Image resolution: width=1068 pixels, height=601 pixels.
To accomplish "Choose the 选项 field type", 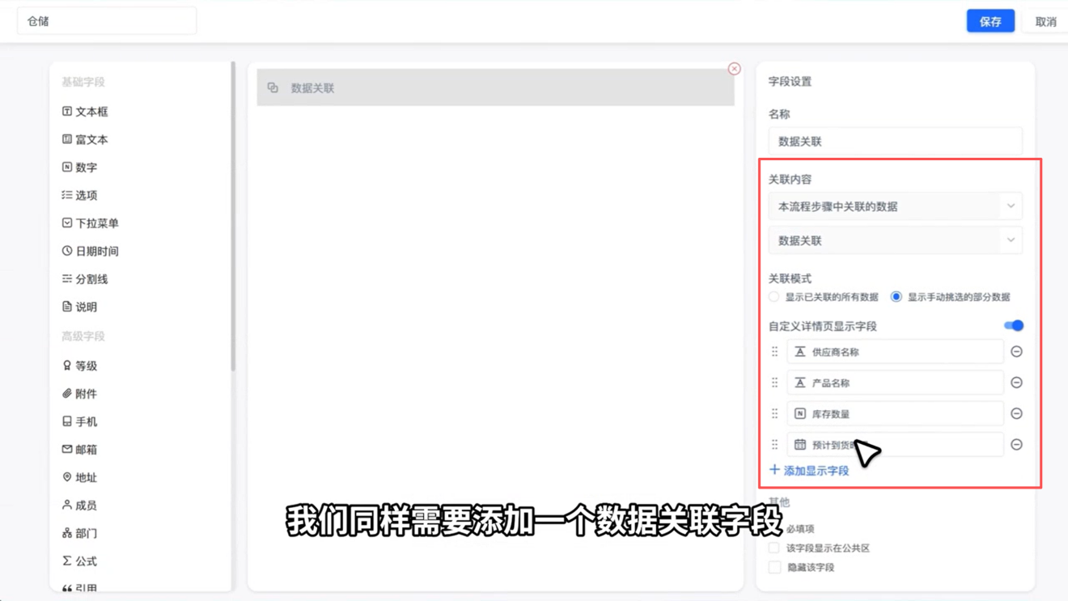I will click(79, 195).
